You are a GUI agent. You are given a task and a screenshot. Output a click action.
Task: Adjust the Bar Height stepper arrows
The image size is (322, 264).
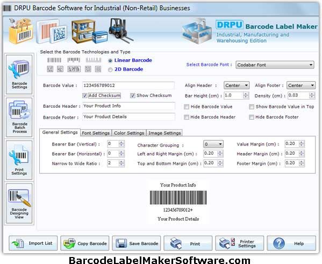pyautogui.click(x=246, y=95)
